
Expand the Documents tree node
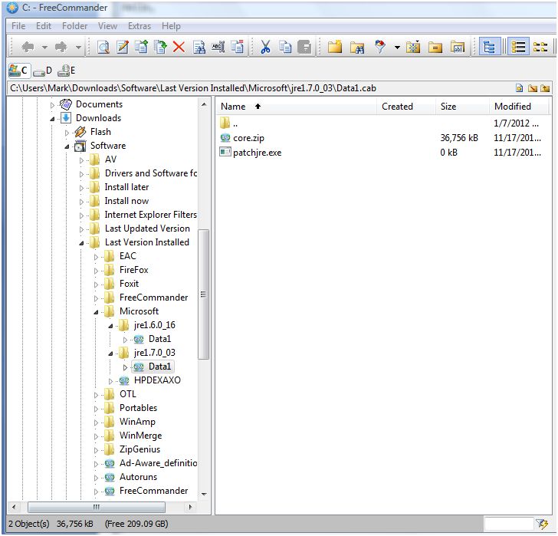(x=52, y=105)
